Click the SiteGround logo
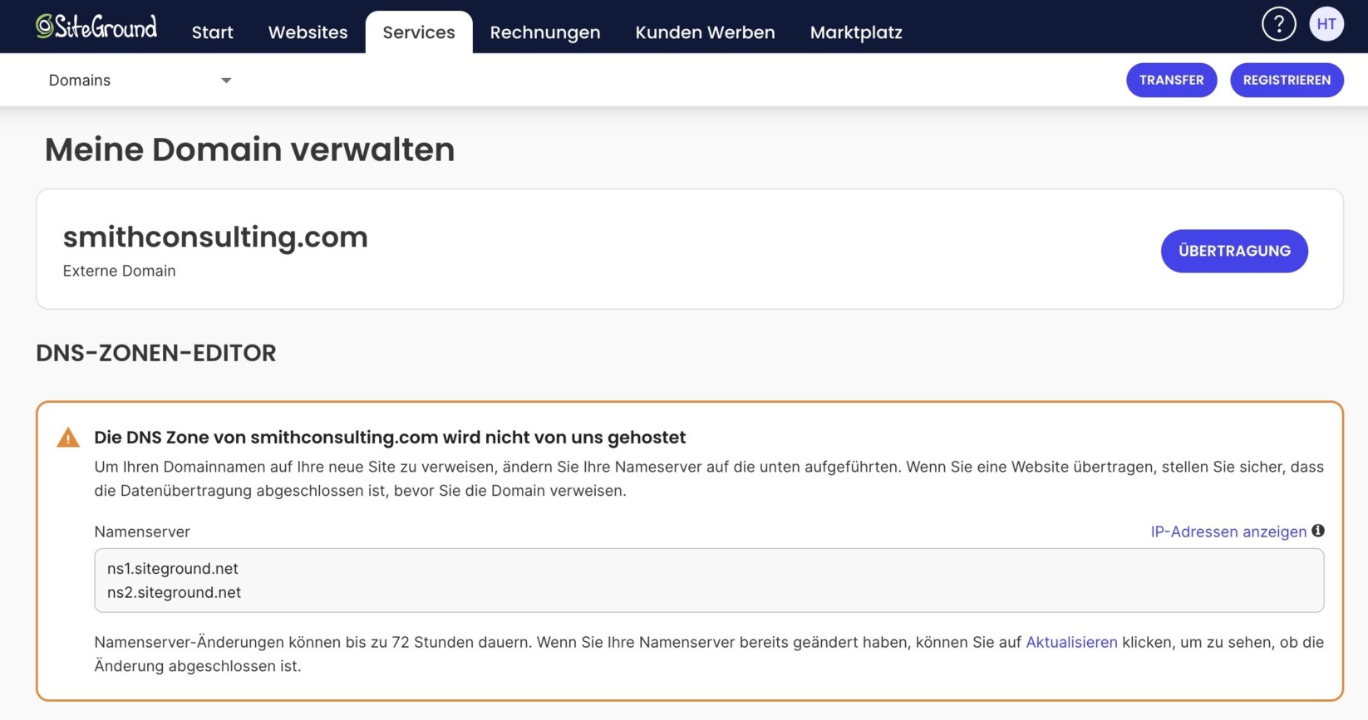The height and width of the screenshot is (720, 1368). (x=96, y=27)
